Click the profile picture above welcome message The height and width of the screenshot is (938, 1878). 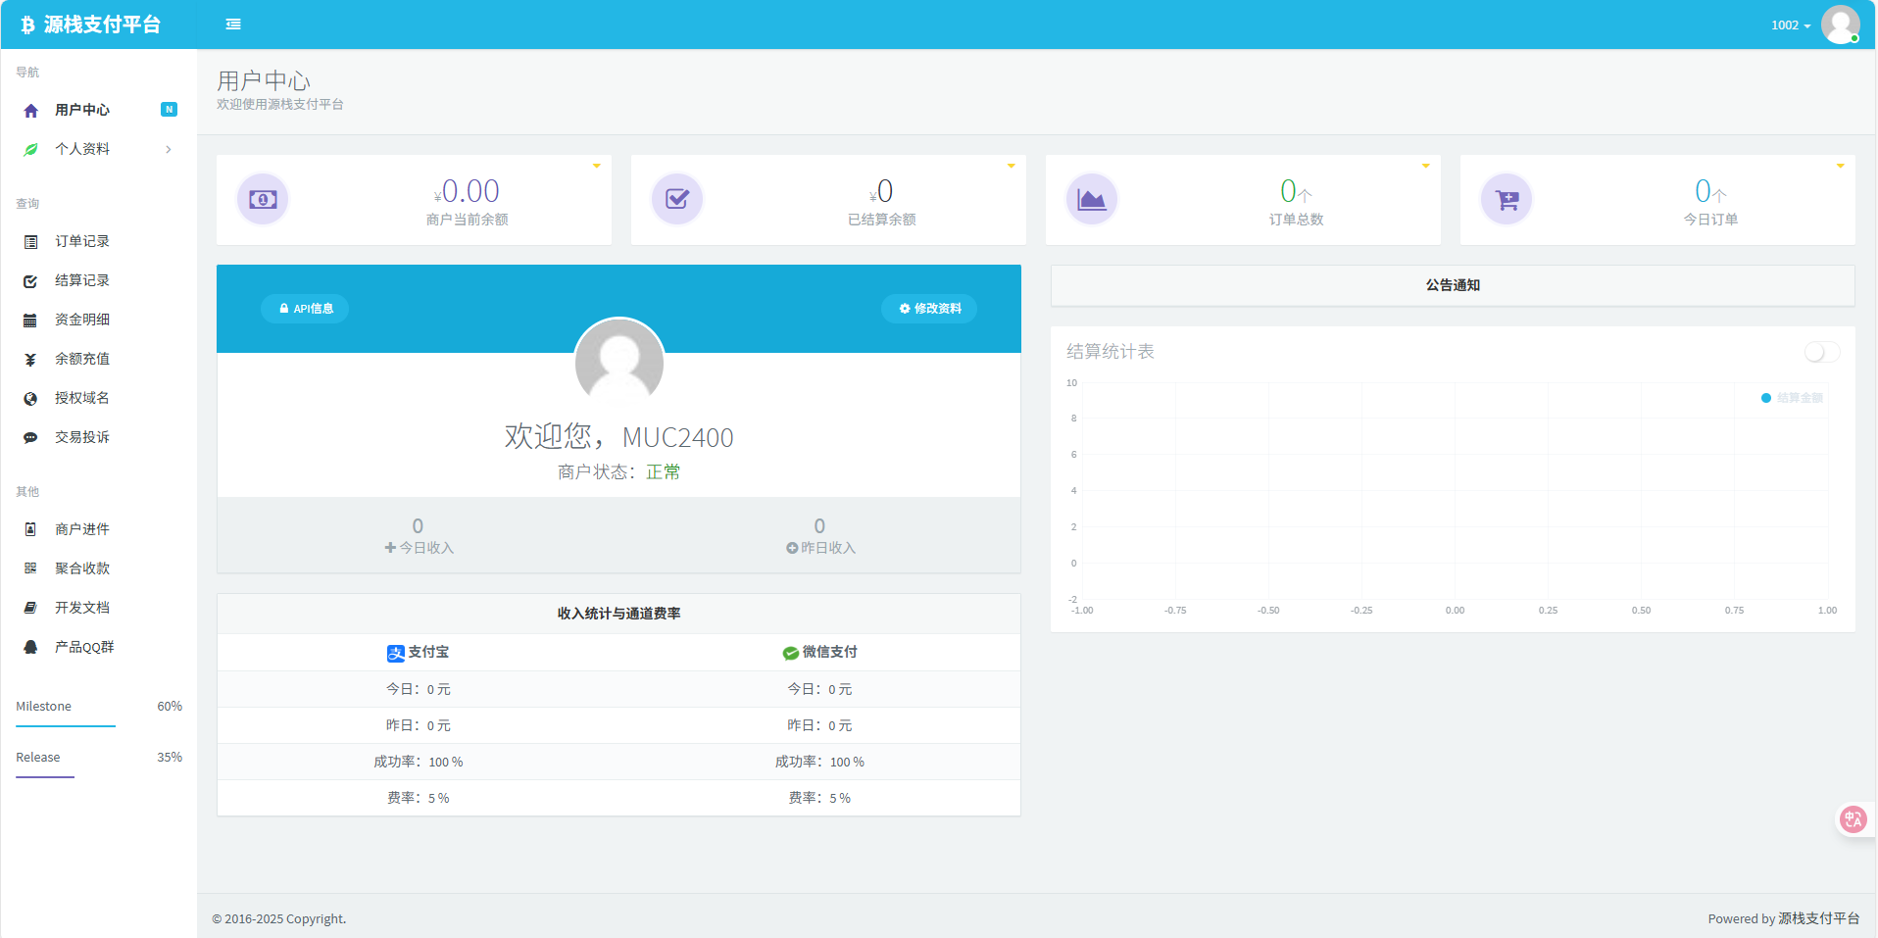[x=619, y=363]
